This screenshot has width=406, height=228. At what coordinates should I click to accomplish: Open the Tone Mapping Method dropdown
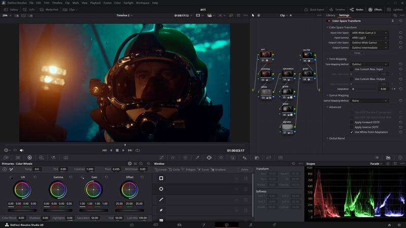point(369,64)
